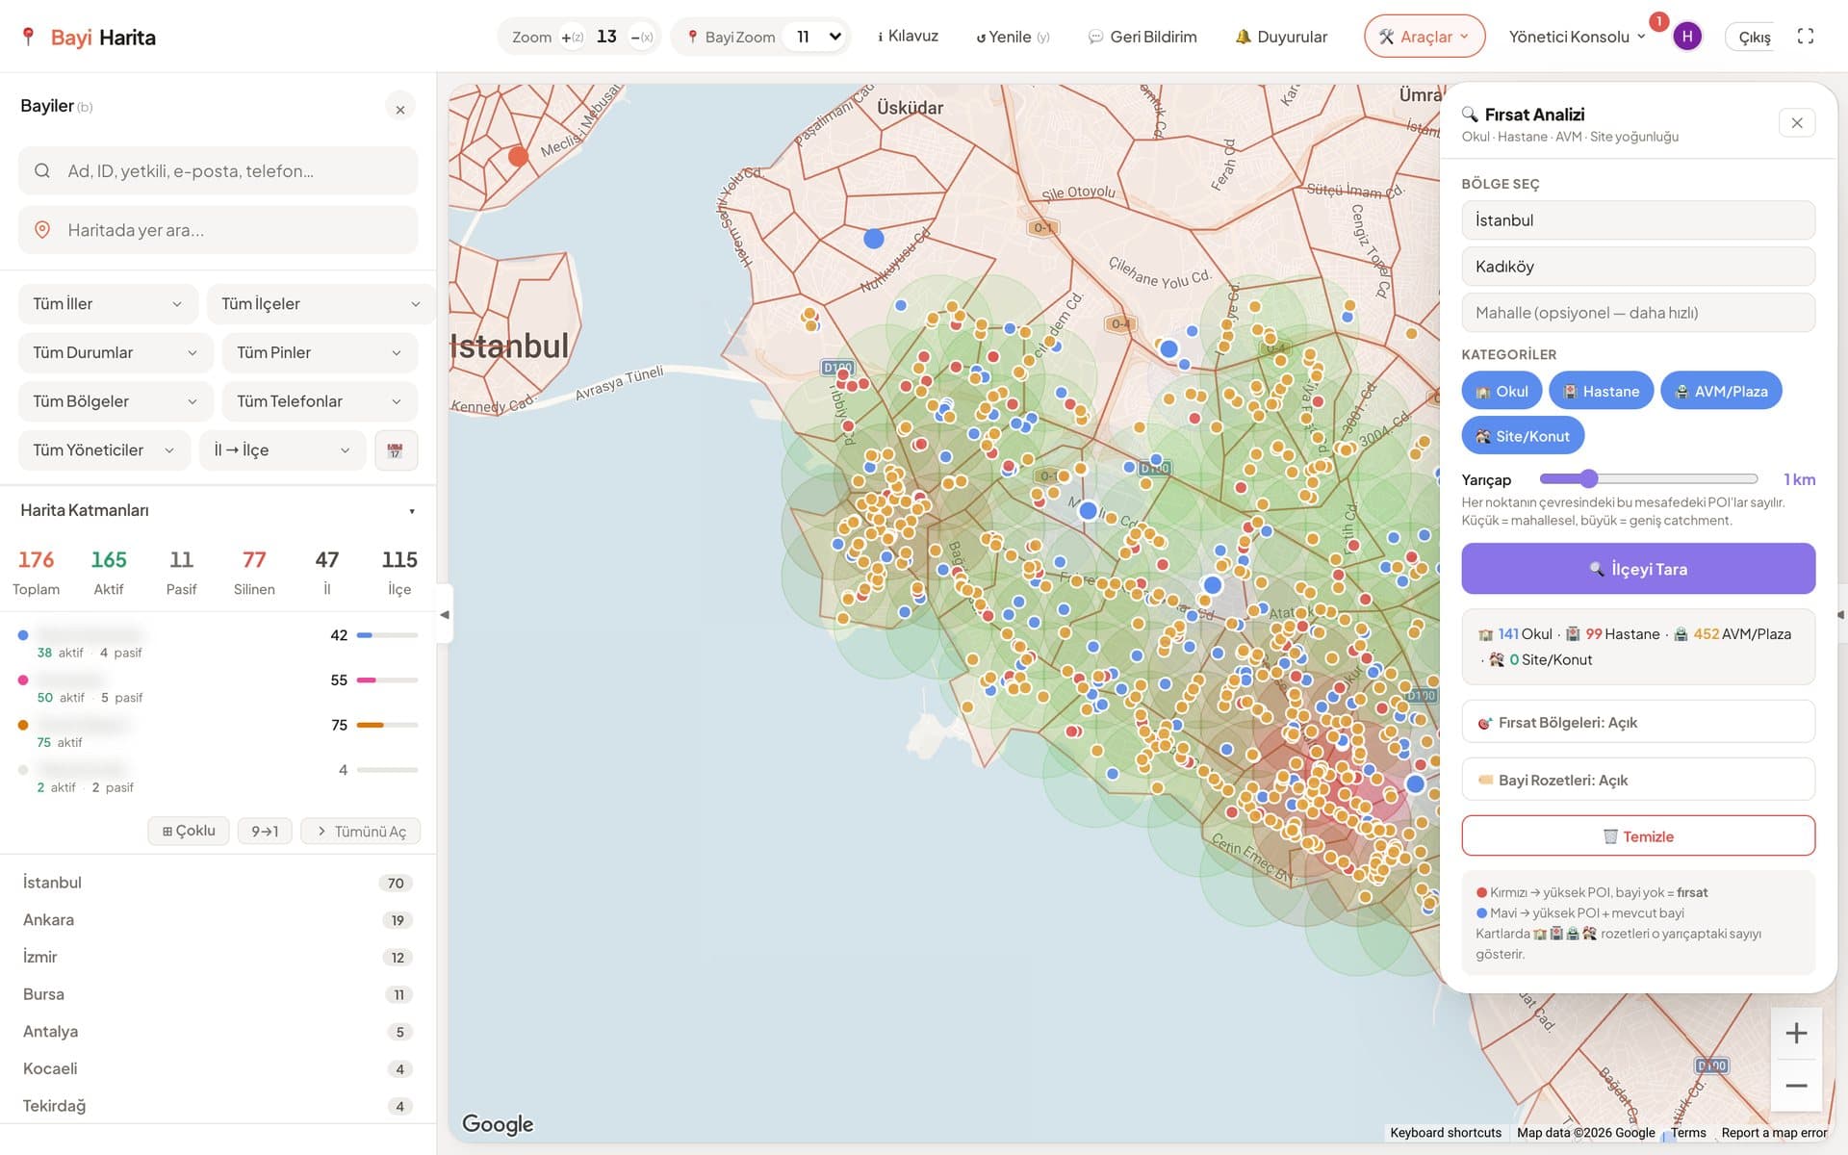Focus the dealer search field

(x=218, y=171)
